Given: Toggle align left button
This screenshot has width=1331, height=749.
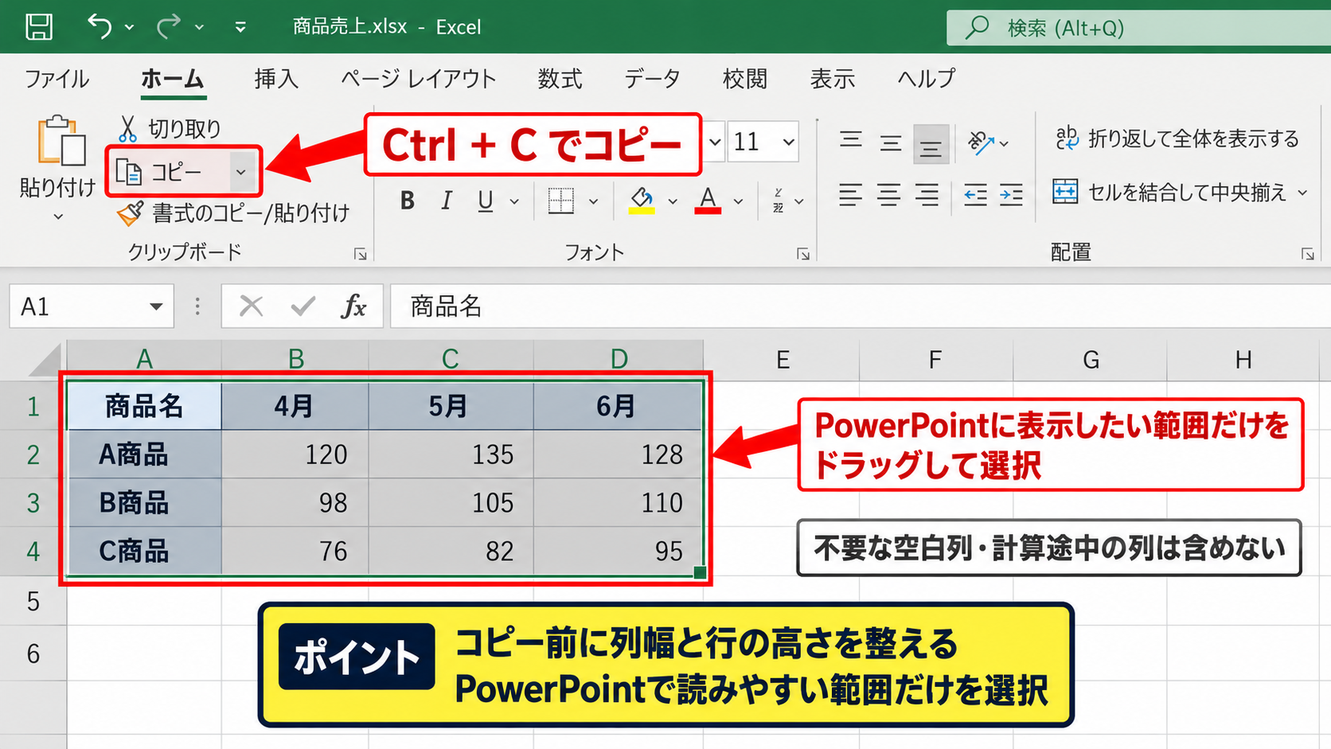Looking at the screenshot, I should pos(850,194).
